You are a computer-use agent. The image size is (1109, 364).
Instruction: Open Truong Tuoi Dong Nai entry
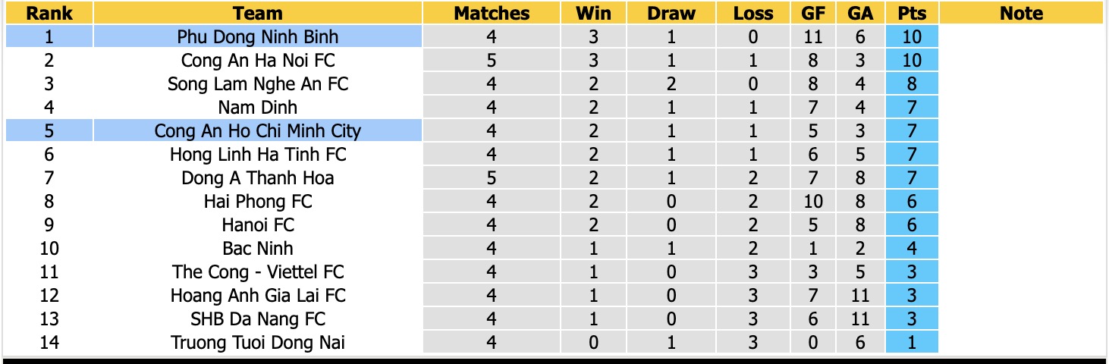pyautogui.click(x=258, y=342)
